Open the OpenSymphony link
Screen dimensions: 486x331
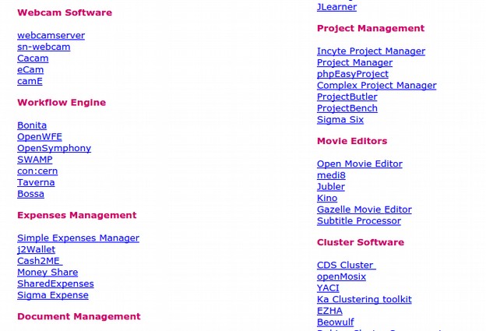tap(55, 148)
